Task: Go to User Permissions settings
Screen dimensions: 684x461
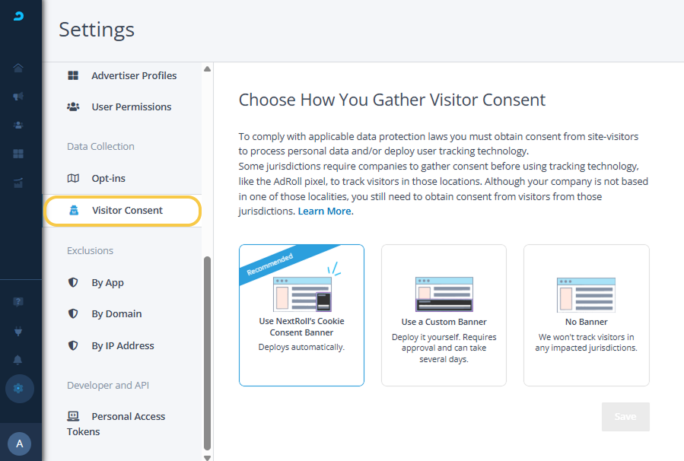Action: (131, 107)
